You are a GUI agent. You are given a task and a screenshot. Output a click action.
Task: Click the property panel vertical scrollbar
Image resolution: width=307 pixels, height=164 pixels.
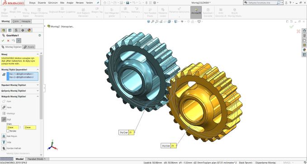tap(41, 87)
